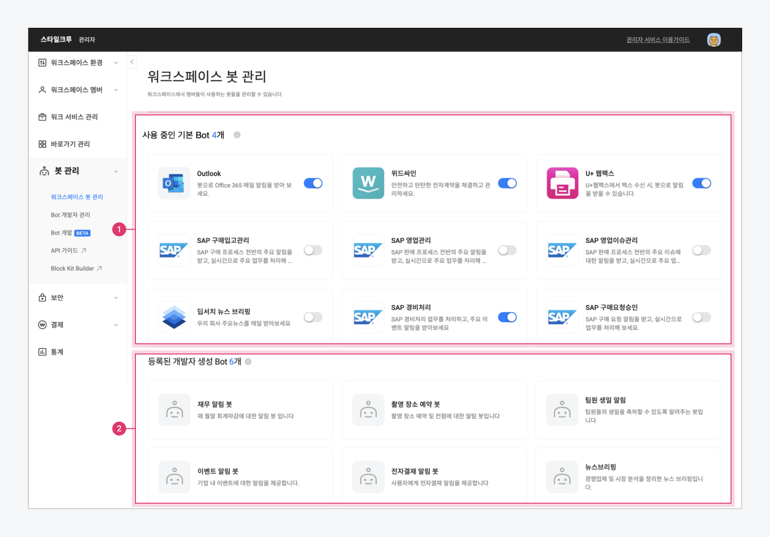Click the 촬영 장소 예약 봇 robot icon
This screenshot has width=770, height=537.
point(368,410)
